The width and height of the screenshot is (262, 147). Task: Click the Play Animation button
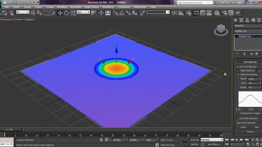(237, 140)
